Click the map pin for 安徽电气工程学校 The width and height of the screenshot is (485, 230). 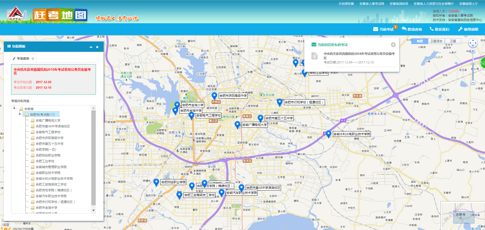pos(192,116)
